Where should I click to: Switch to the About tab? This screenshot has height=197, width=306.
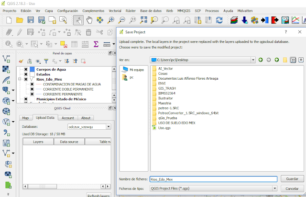point(86,118)
